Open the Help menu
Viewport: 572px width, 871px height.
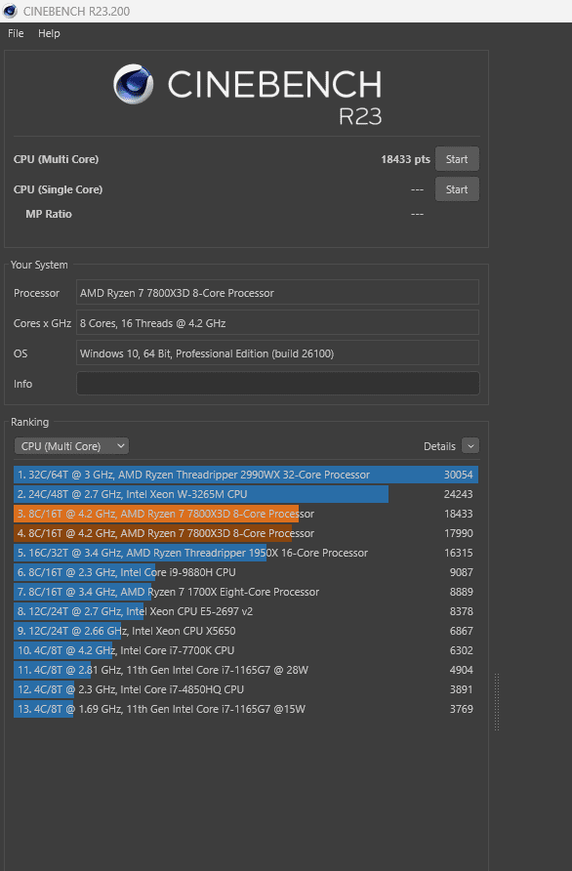click(x=49, y=33)
